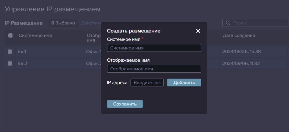
Task: Click the 2024/09/06, 11:32 date cell
Action: 241,63
